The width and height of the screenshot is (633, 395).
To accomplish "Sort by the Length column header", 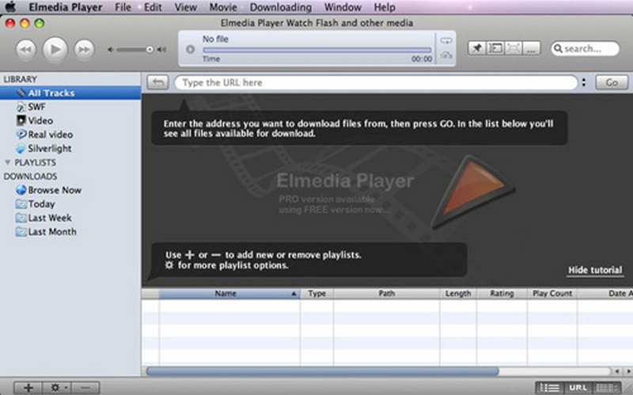I will [x=458, y=294].
